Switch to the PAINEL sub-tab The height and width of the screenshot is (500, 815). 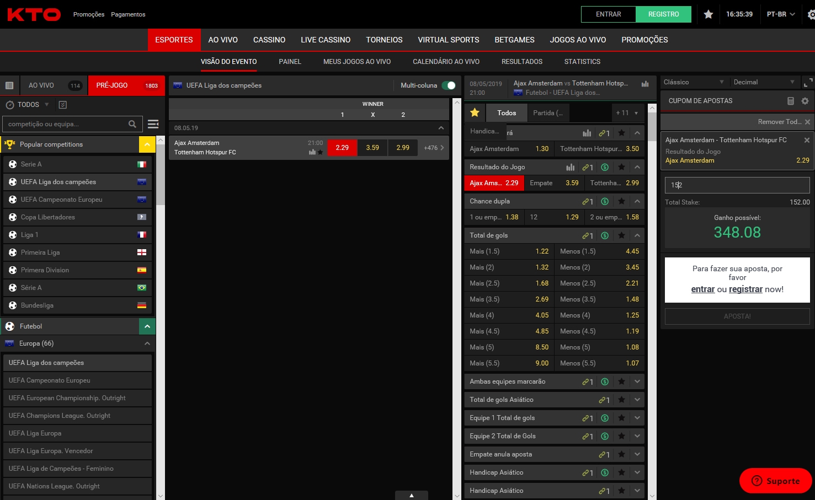pos(290,62)
